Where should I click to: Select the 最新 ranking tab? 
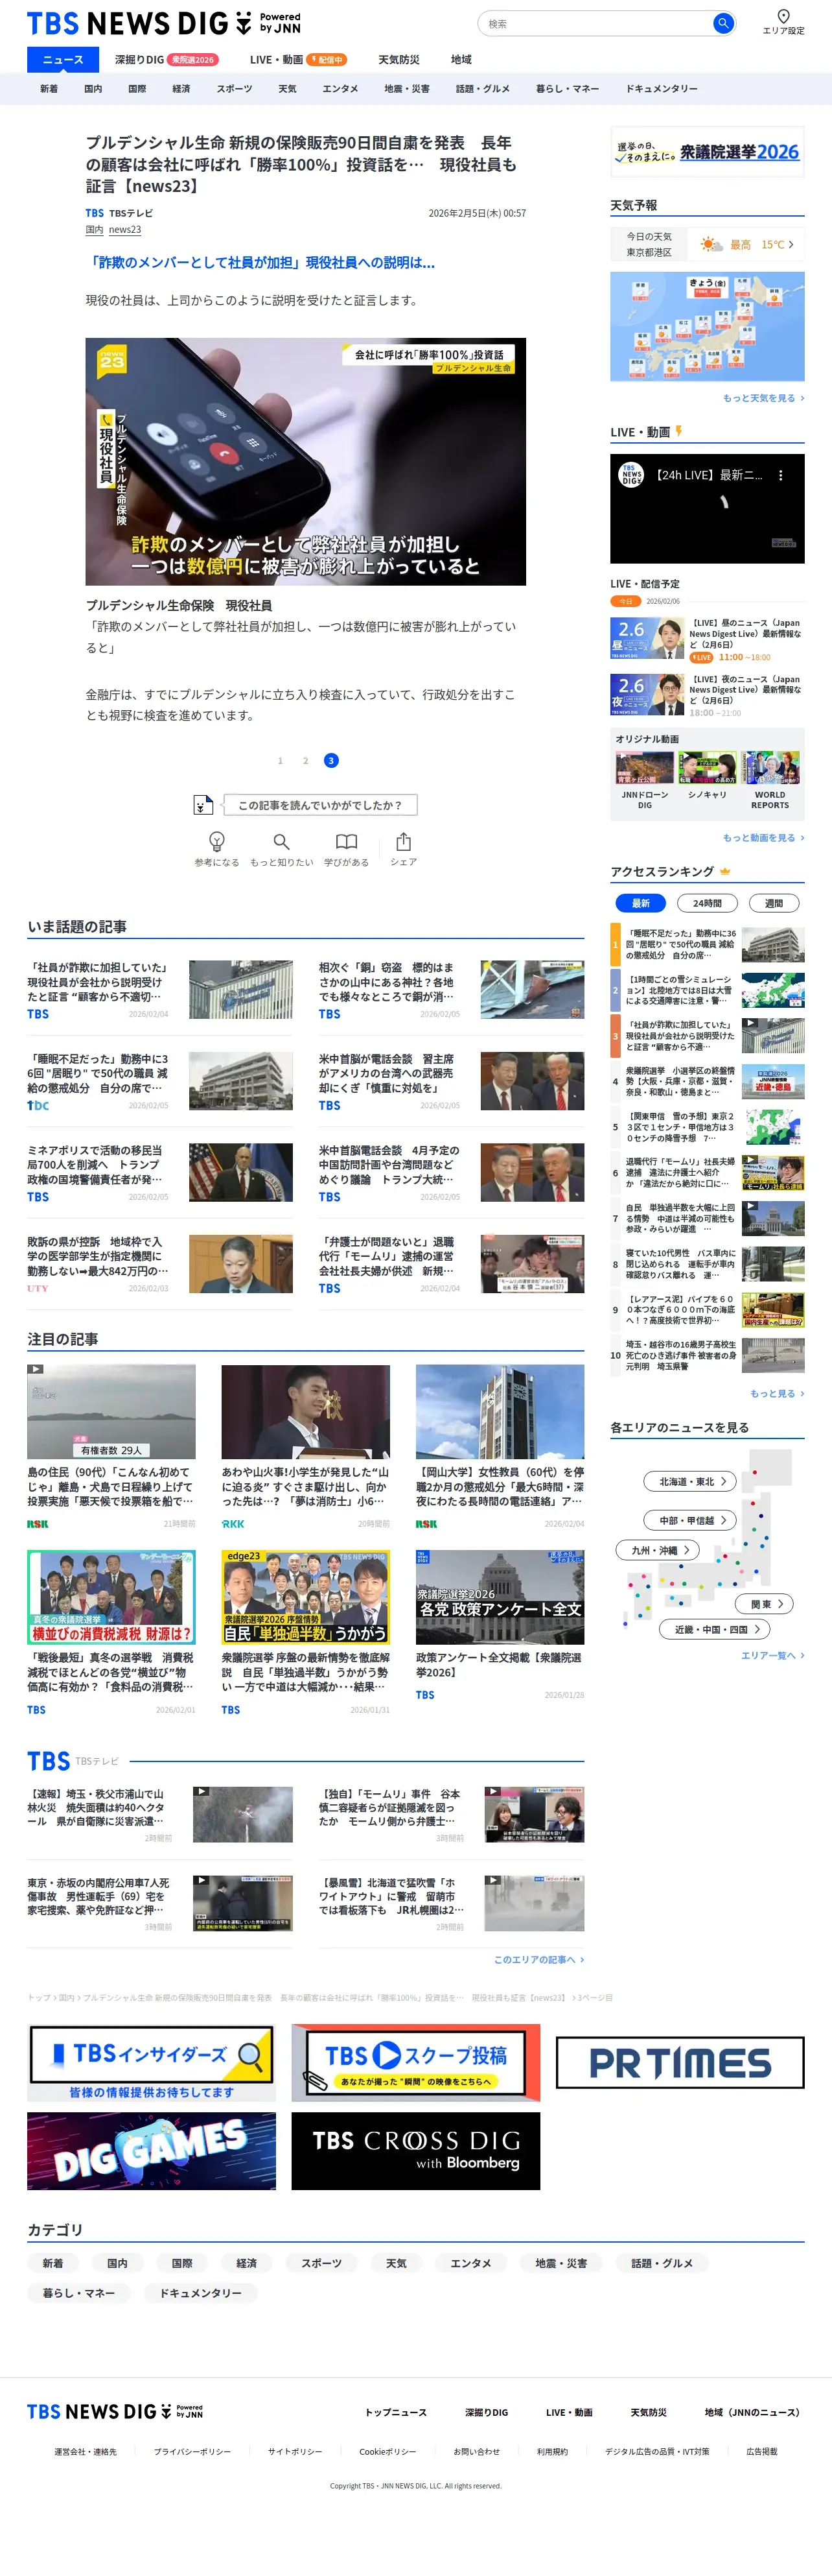click(640, 903)
